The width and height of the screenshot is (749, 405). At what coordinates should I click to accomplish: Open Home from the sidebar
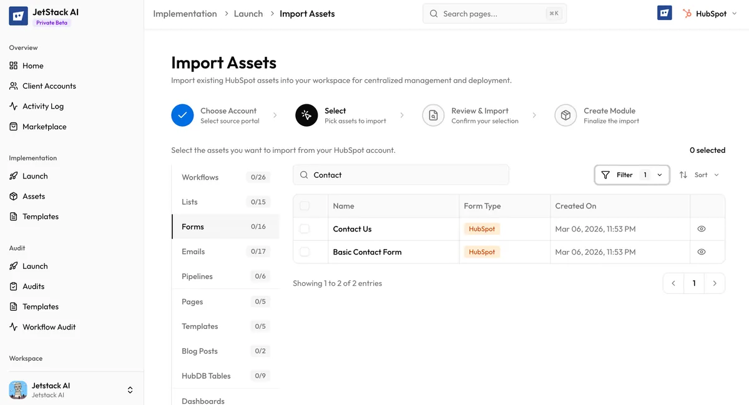tap(35, 65)
